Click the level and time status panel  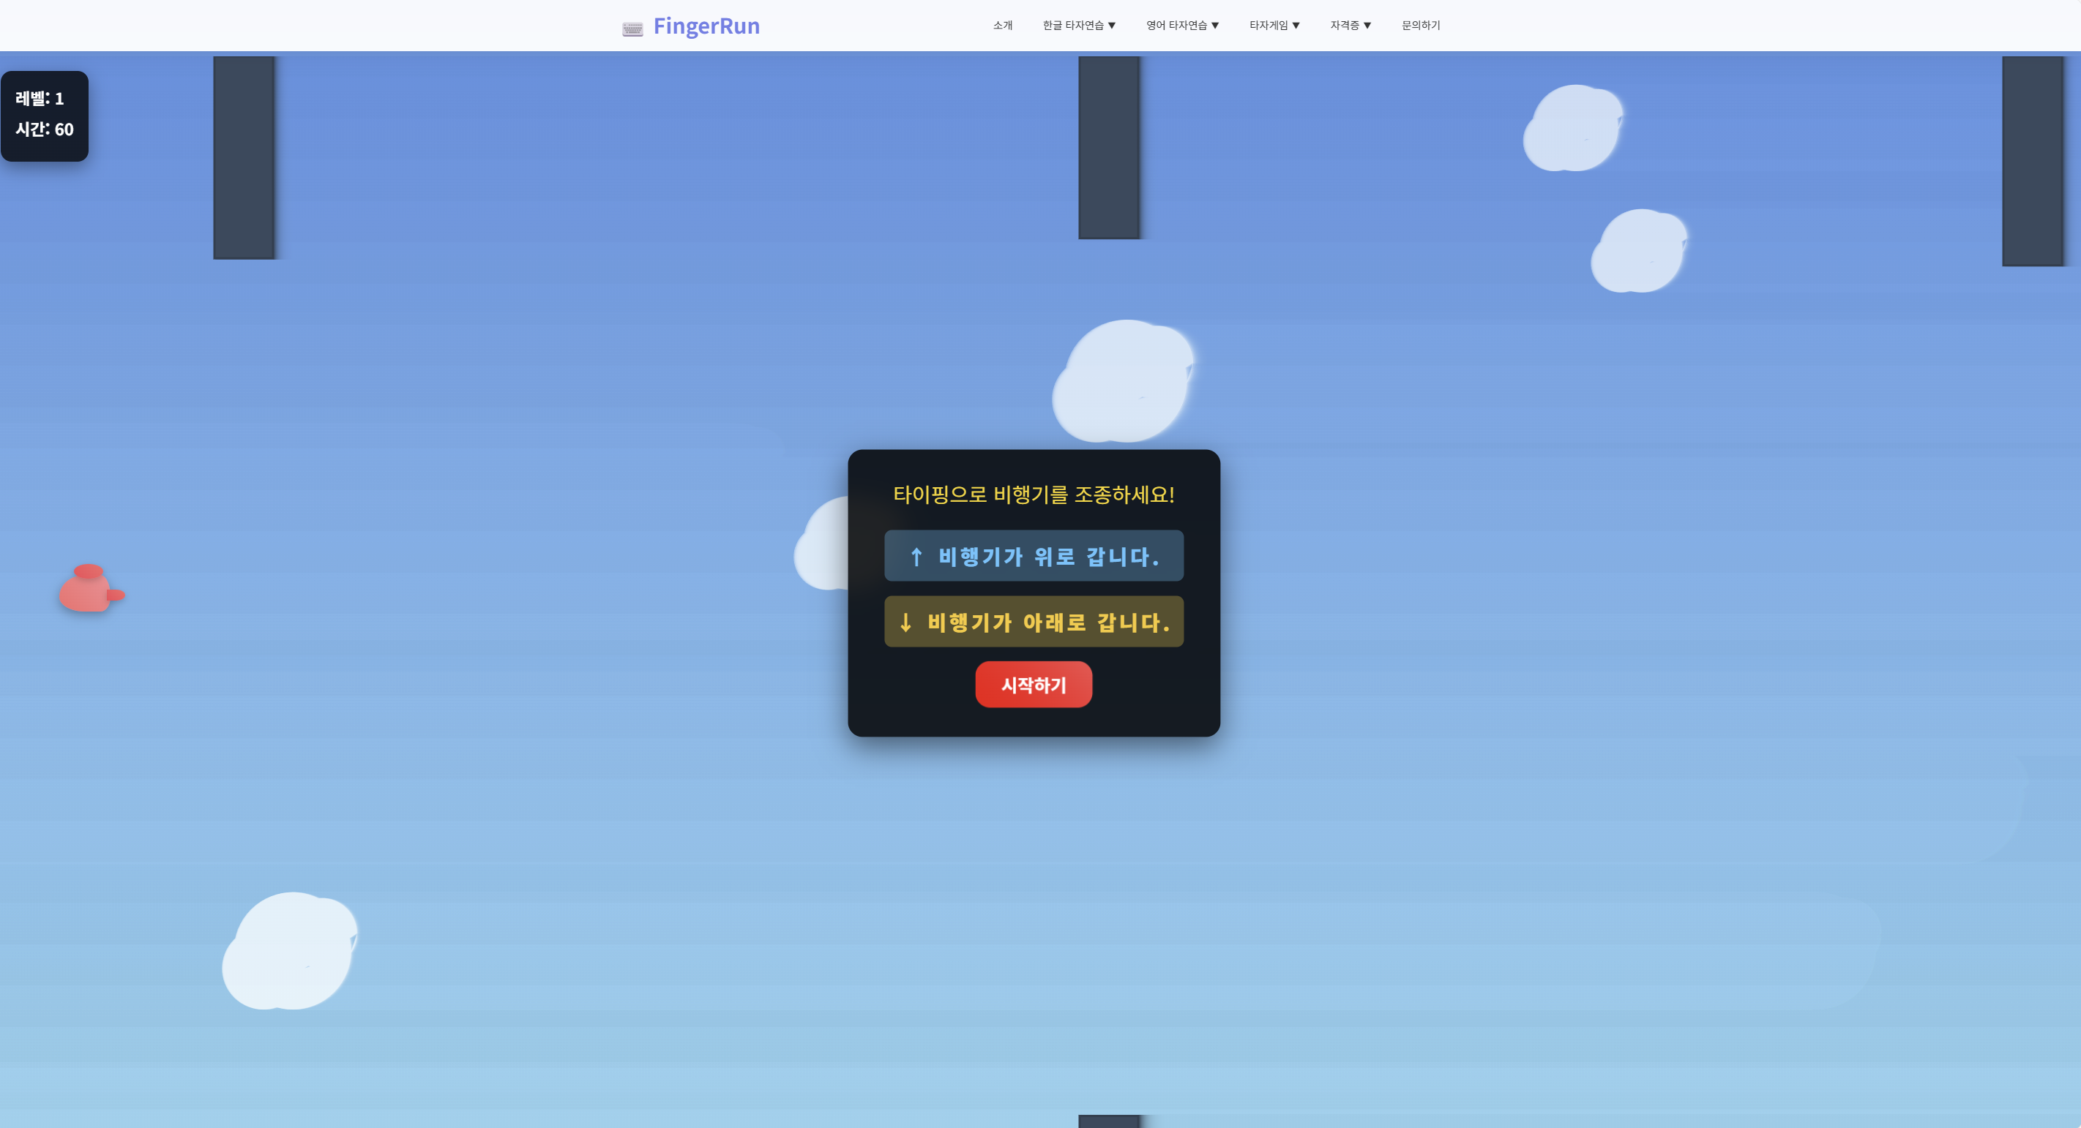45,116
